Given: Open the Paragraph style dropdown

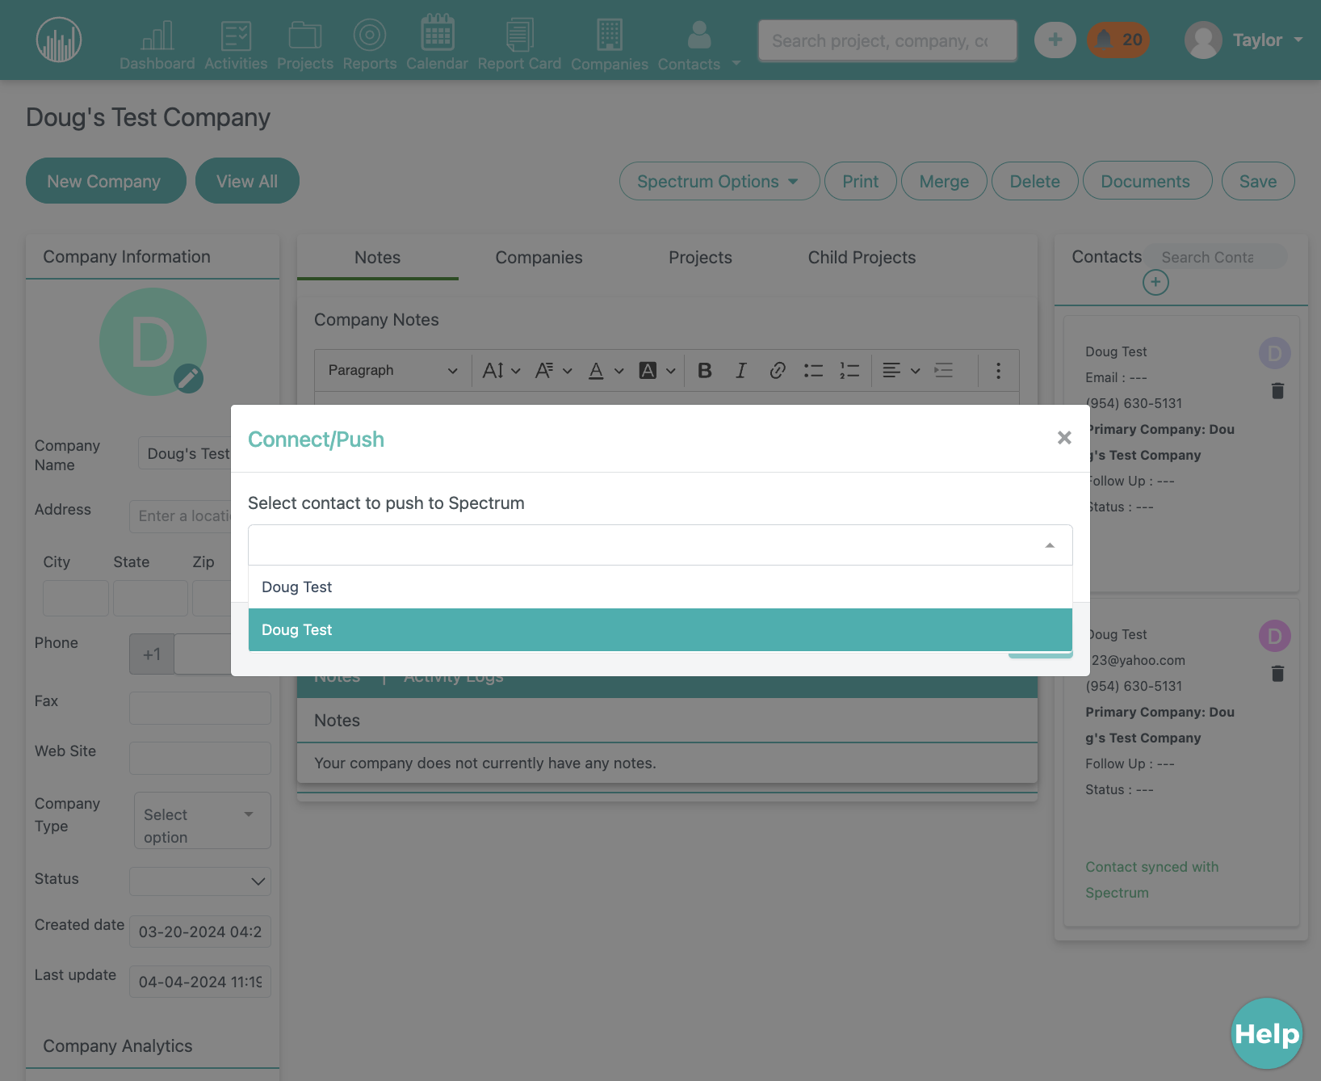Looking at the screenshot, I should 392,370.
